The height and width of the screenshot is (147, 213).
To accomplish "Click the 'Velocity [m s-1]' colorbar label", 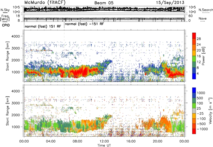I will coord(210,110).
